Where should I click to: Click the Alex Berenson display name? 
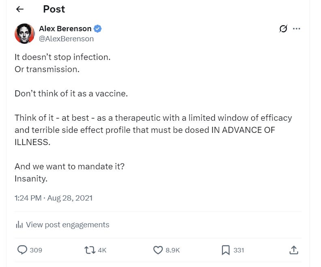pyautogui.click(x=65, y=29)
